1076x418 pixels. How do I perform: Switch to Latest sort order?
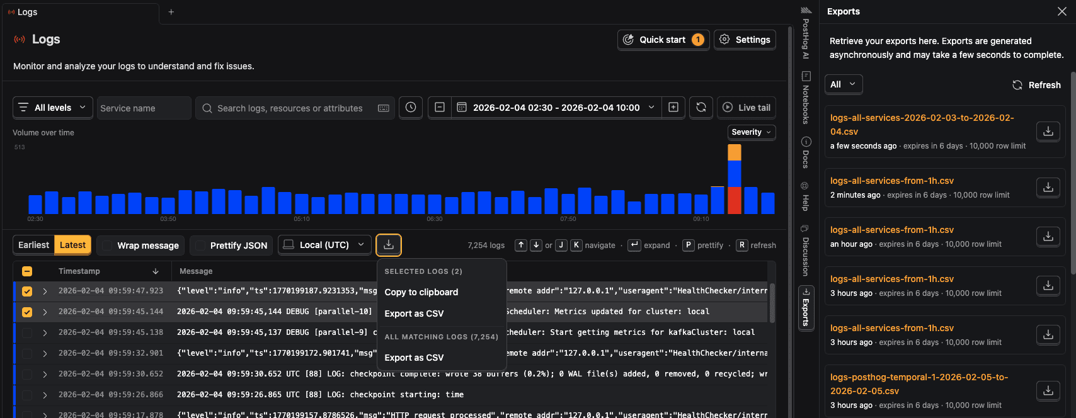pos(72,245)
